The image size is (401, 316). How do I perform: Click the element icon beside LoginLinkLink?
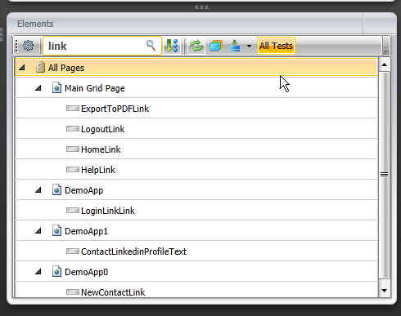pos(73,211)
